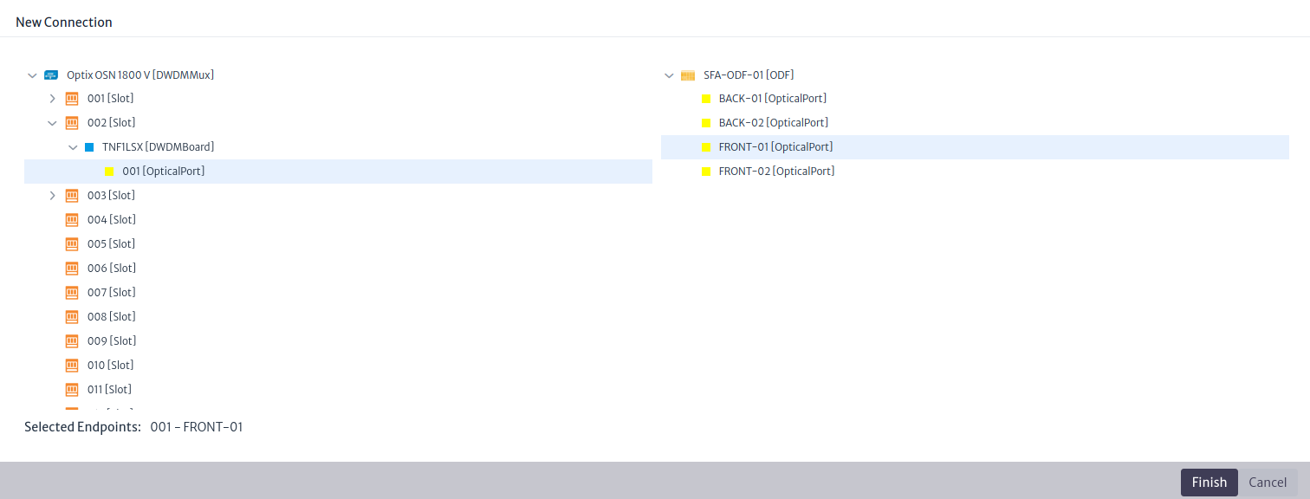Select the BACK-01 optical port
The height and width of the screenshot is (499, 1310).
tap(772, 98)
